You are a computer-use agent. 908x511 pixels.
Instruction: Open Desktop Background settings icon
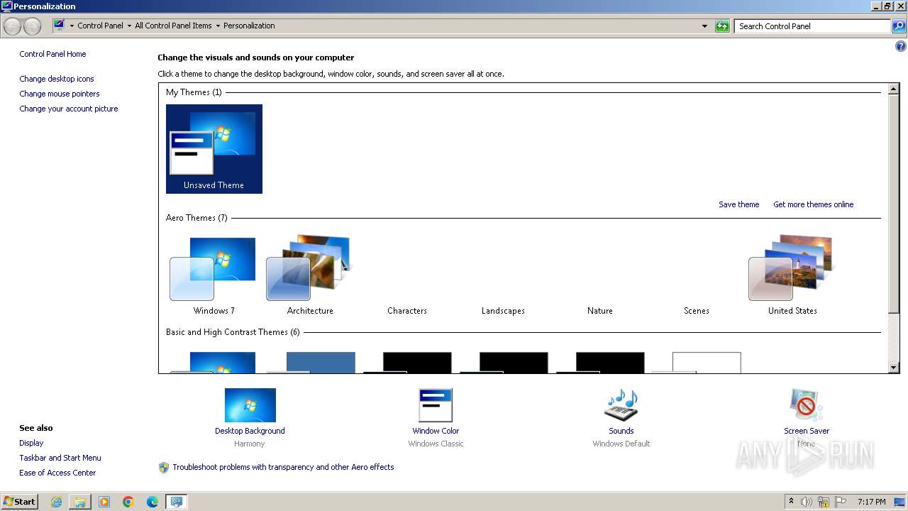[x=250, y=405]
